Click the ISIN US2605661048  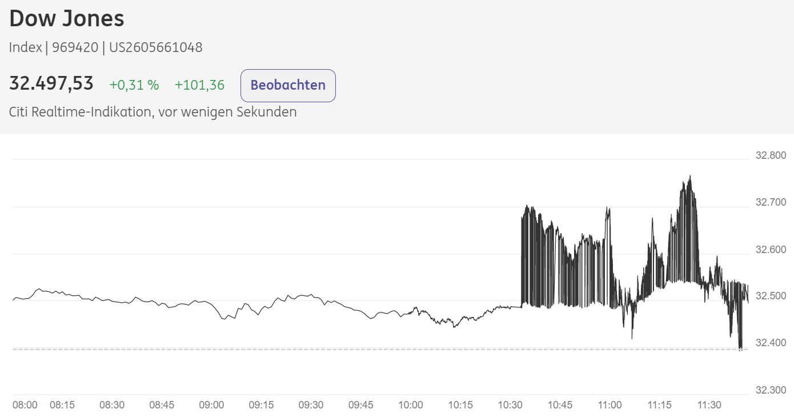[x=155, y=47]
